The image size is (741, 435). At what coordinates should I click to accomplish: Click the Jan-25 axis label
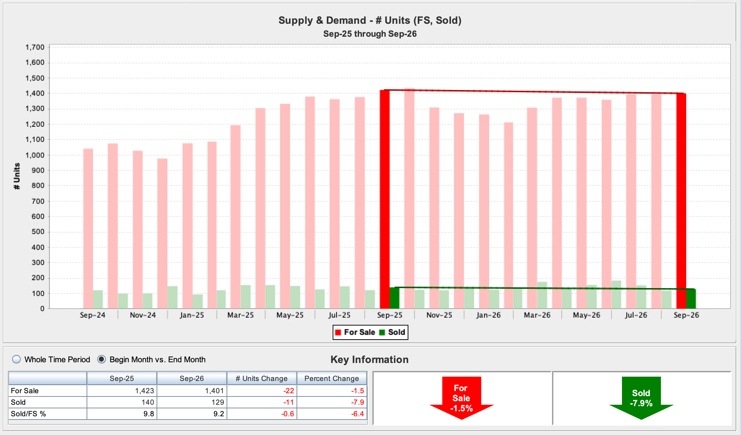point(192,315)
